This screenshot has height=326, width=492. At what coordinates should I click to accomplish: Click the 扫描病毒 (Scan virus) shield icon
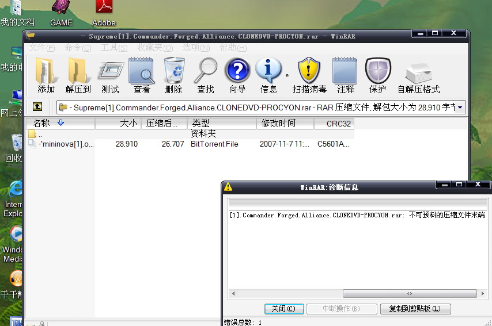point(309,75)
